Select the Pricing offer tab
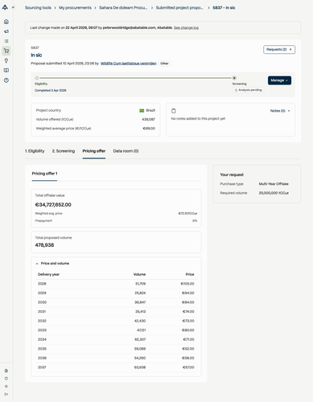Viewport: 313px width, 402px height. point(94,151)
